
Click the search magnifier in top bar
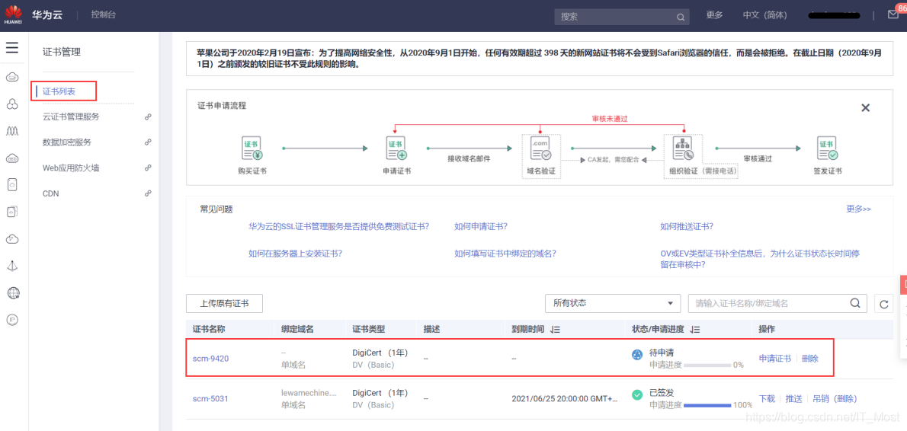tap(681, 17)
